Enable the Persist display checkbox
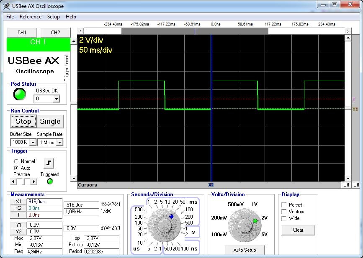The height and width of the screenshot is (258, 363). point(284,205)
